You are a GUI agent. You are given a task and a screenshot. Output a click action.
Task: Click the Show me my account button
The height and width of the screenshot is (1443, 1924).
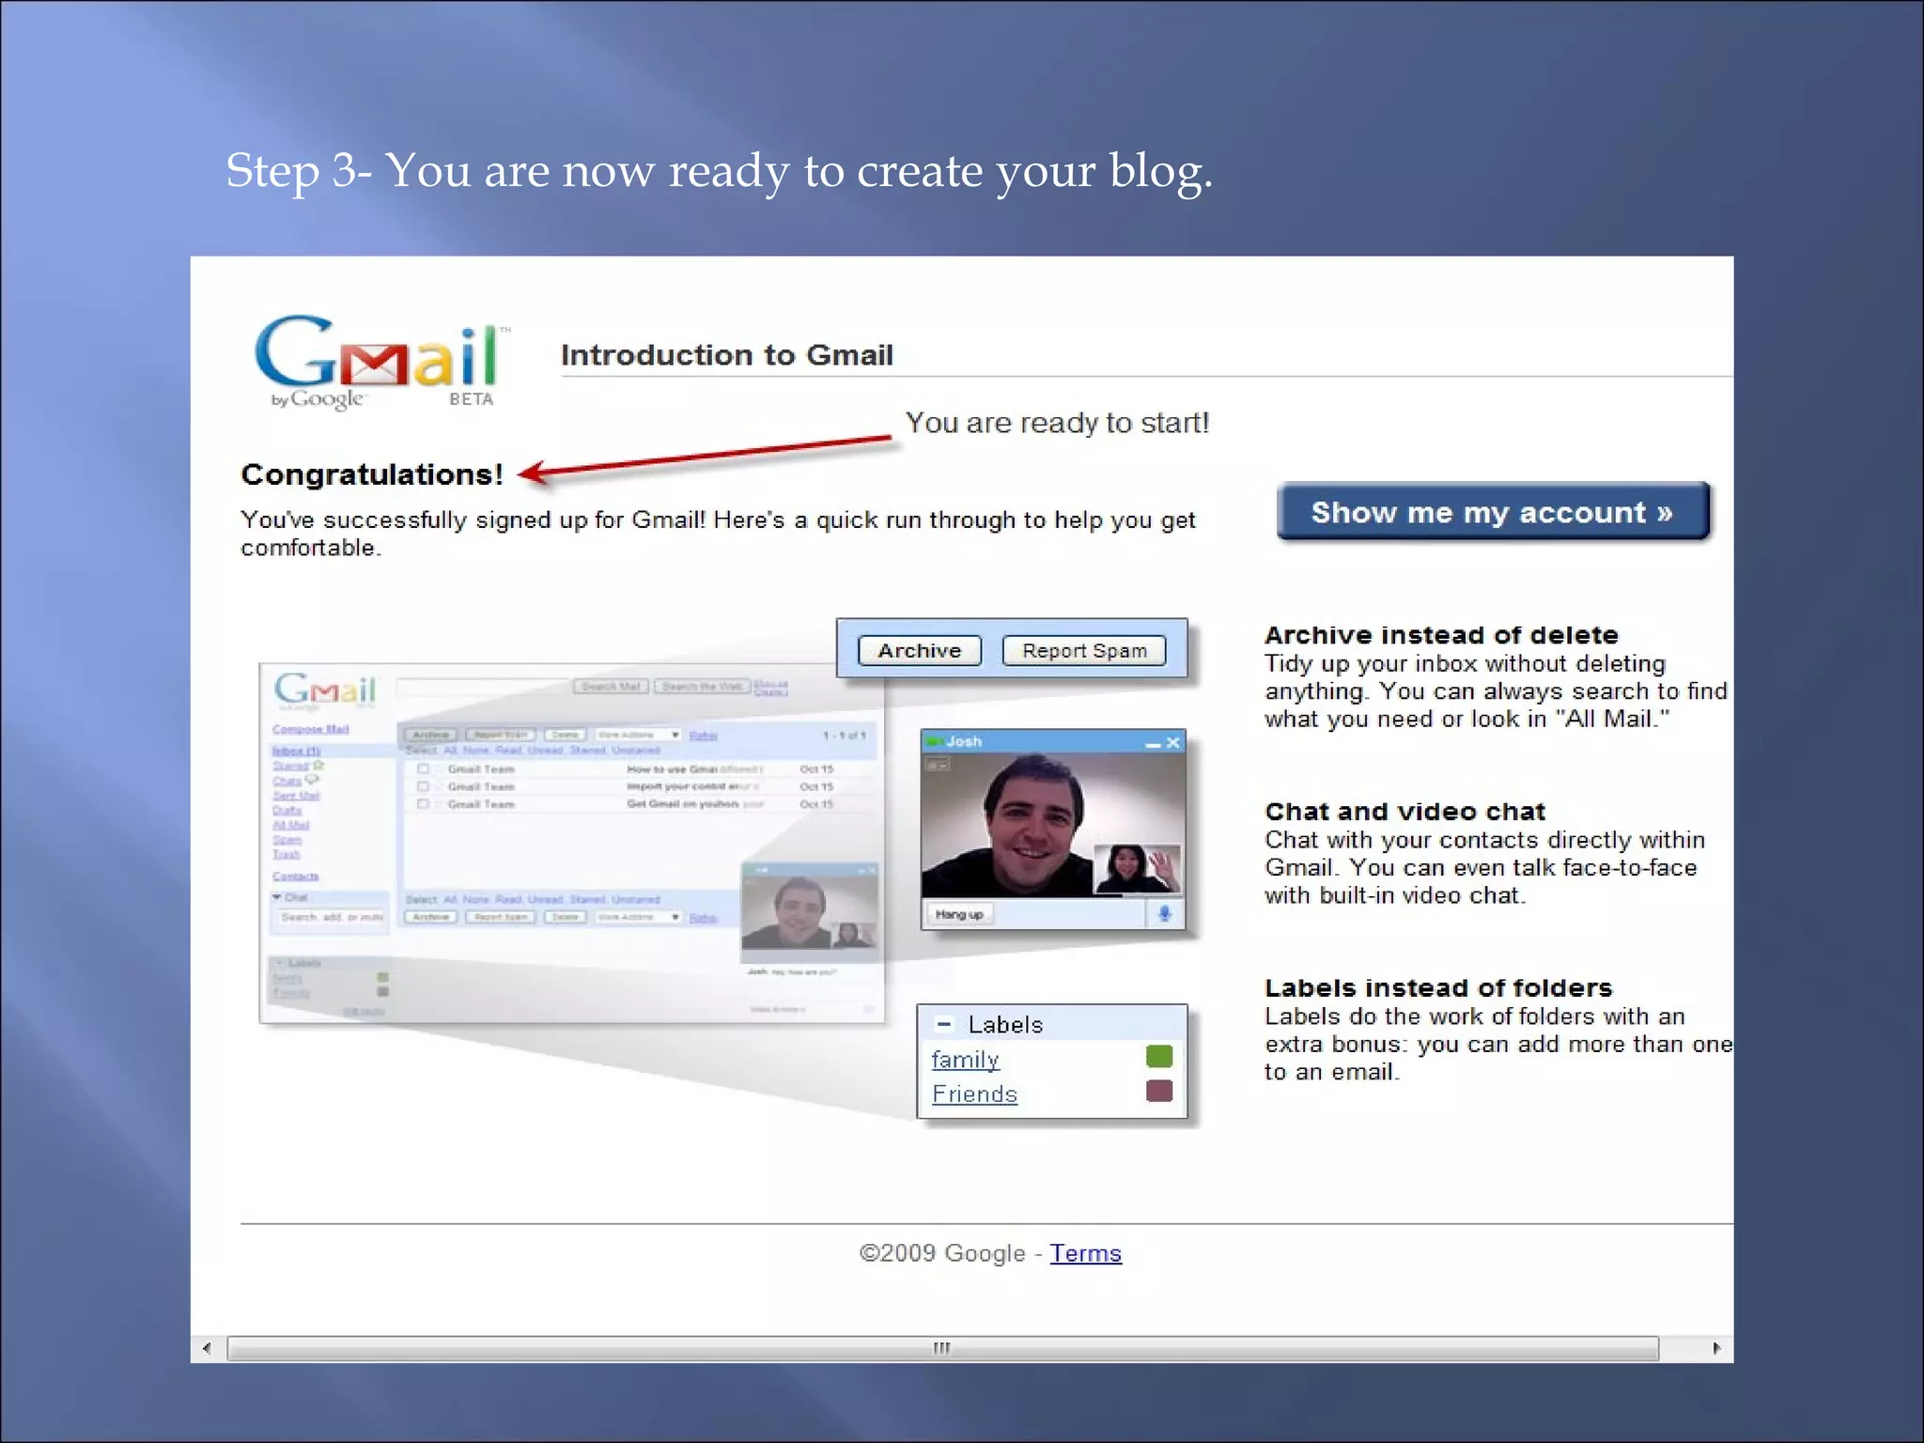(x=1493, y=512)
